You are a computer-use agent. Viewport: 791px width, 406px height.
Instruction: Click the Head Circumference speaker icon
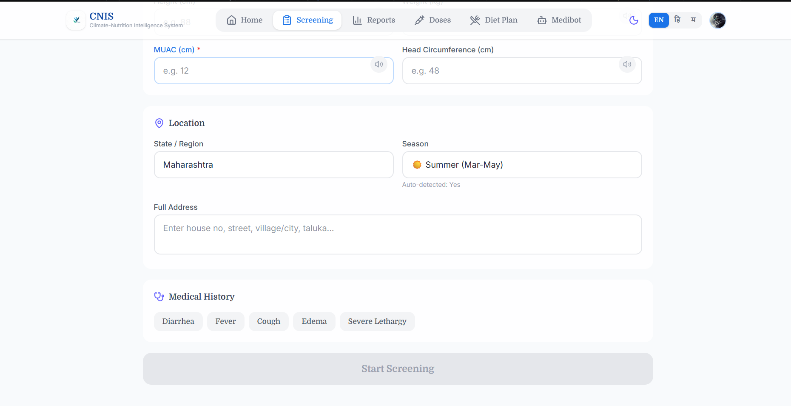click(x=627, y=64)
